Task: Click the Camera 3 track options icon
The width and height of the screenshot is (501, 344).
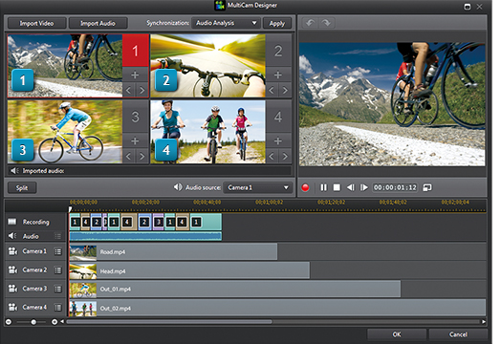Action: pos(57,290)
